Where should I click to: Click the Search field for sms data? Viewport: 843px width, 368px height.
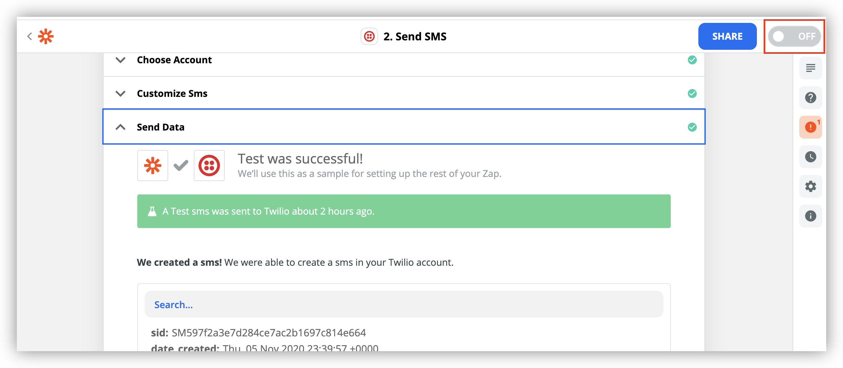pyautogui.click(x=404, y=304)
